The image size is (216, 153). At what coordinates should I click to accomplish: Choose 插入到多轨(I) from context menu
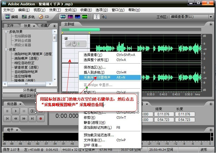coord(110,72)
